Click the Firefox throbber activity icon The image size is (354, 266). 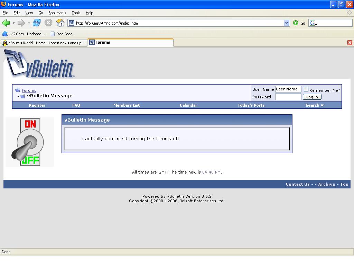pyautogui.click(x=349, y=13)
